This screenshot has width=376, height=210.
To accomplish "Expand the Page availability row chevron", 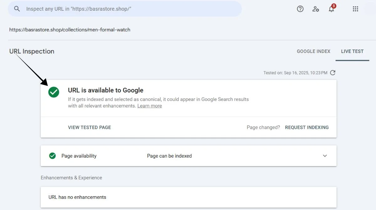I will tap(325, 156).
